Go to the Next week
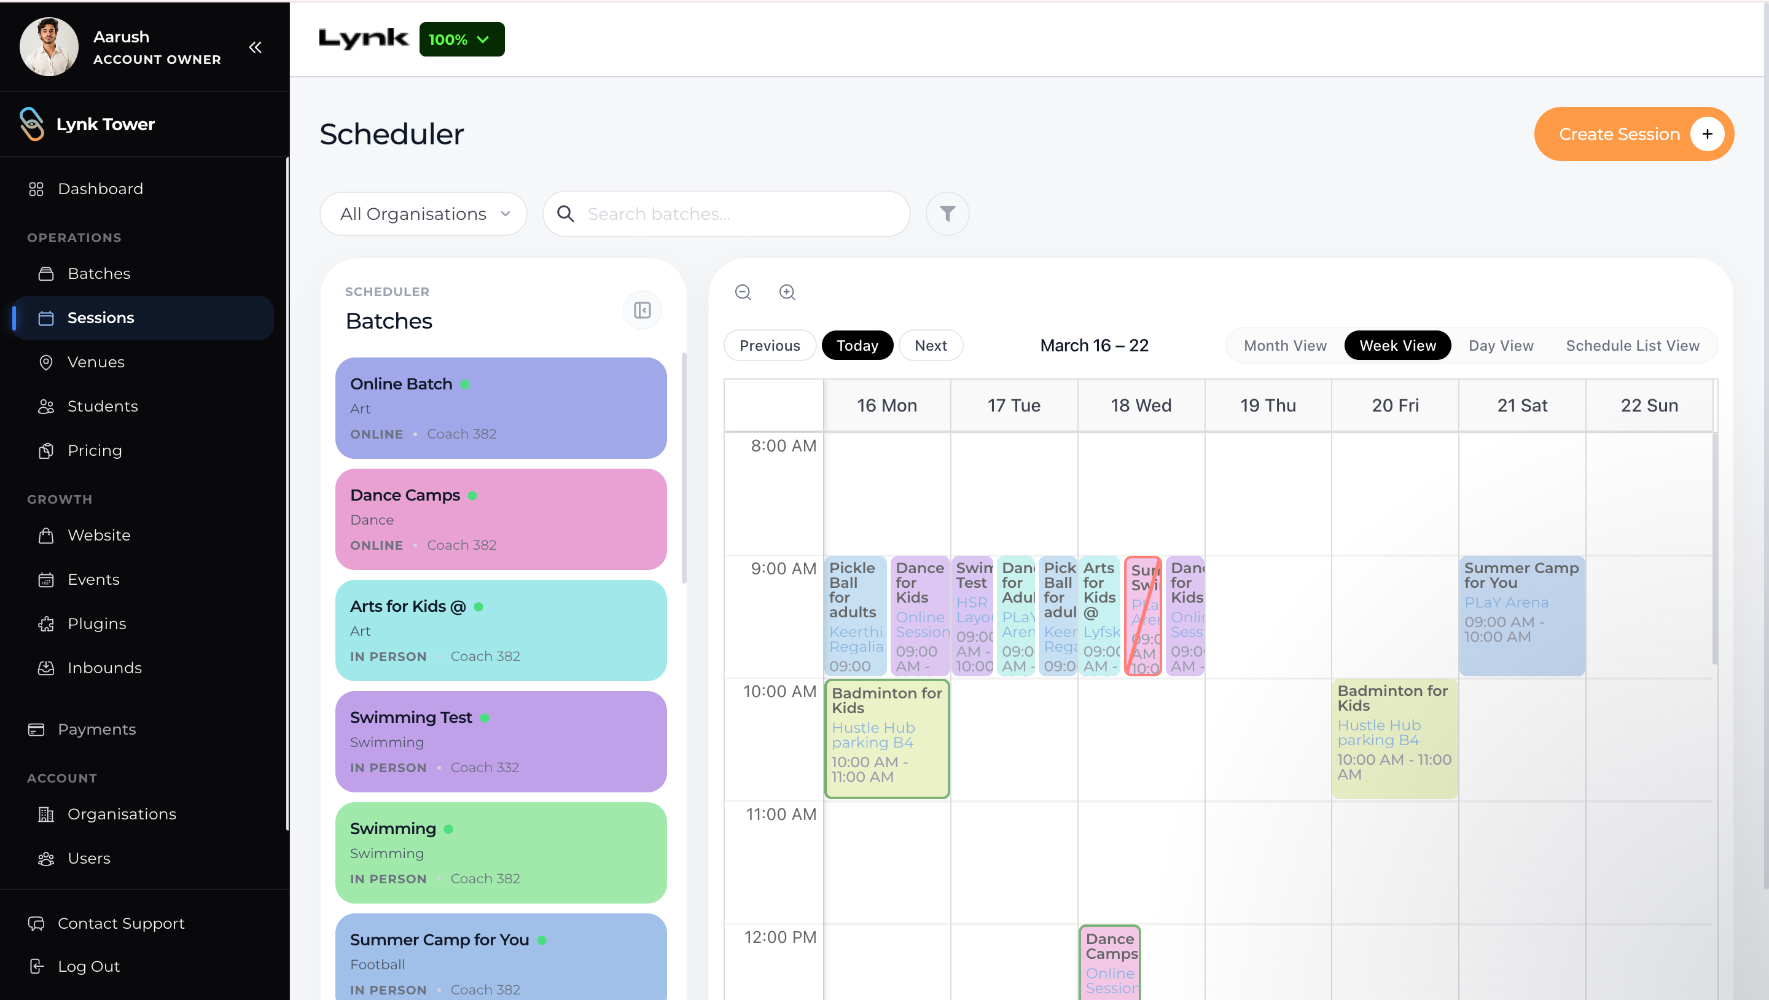The width and height of the screenshot is (1769, 1000). pyautogui.click(x=931, y=345)
